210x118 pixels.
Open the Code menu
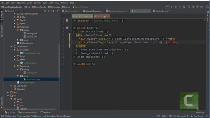tap(29, 3)
